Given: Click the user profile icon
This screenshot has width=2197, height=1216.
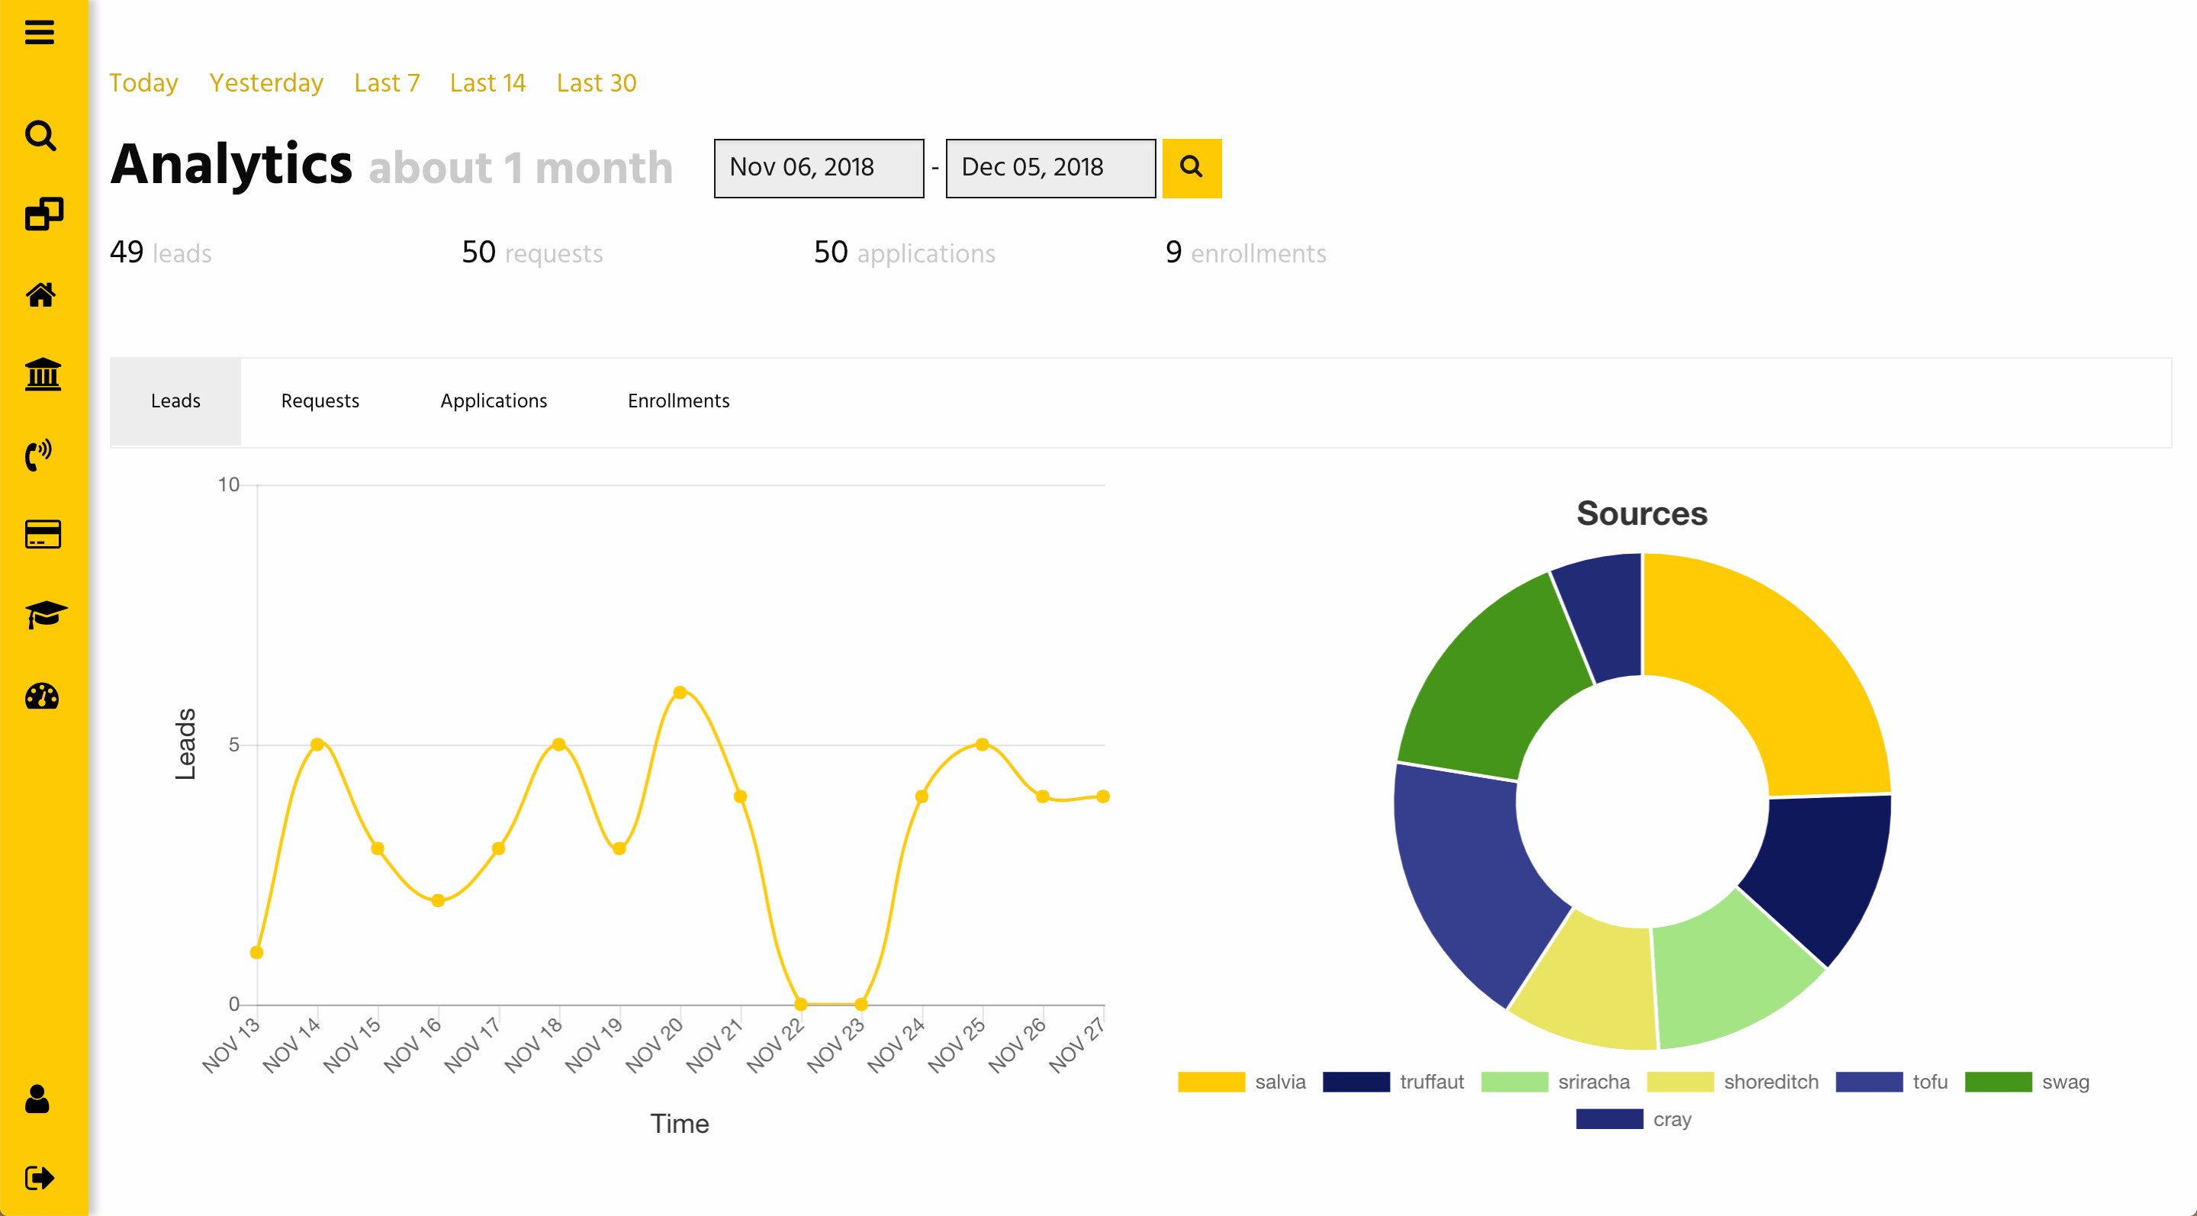Looking at the screenshot, I should click(37, 1099).
